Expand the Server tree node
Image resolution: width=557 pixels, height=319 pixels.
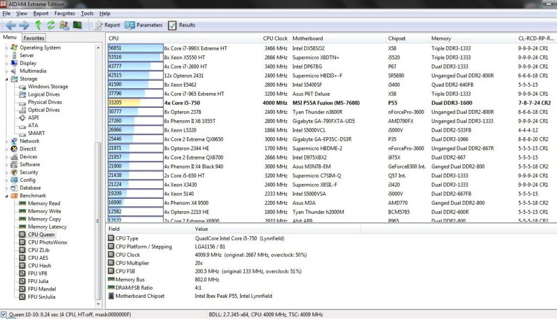click(7, 56)
